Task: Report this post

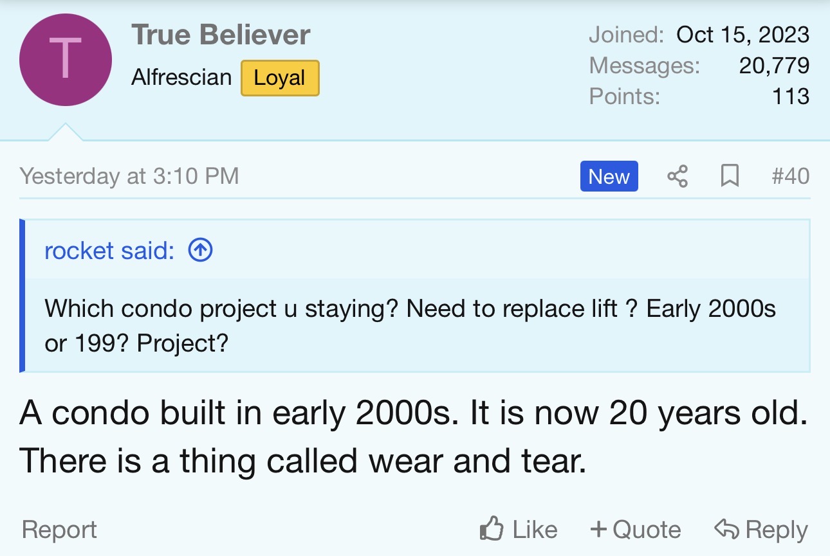Action: (x=59, y=530)
